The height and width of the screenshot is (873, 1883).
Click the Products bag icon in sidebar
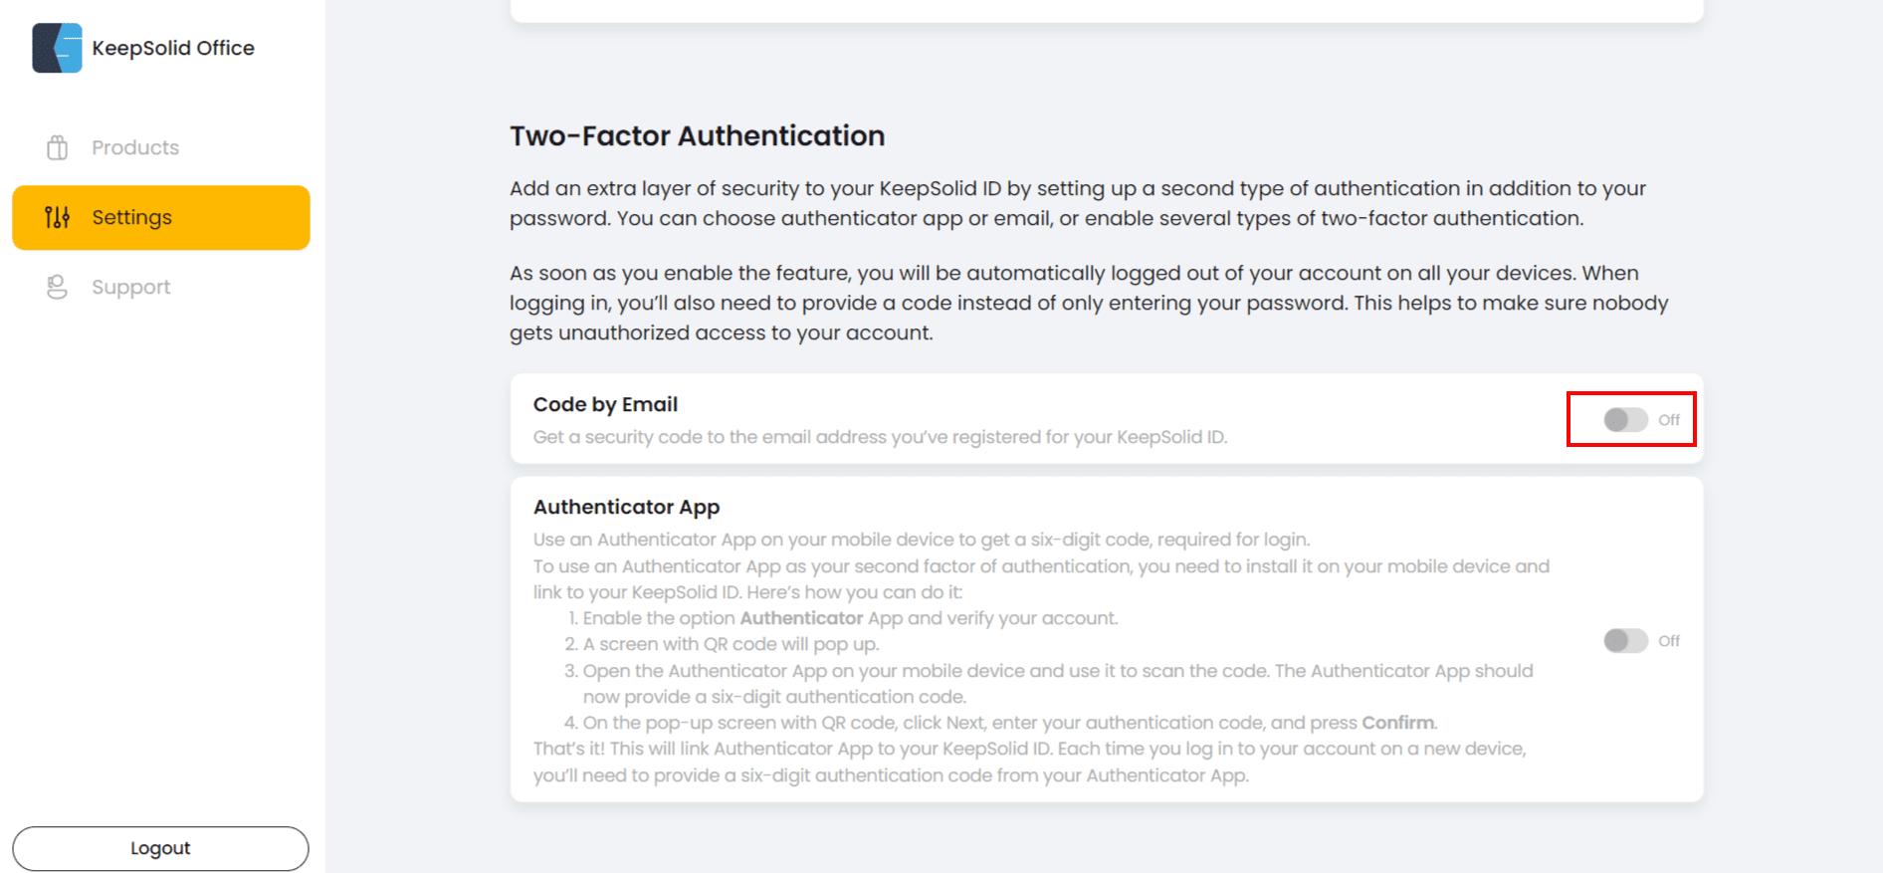click(x=58, y=147)
